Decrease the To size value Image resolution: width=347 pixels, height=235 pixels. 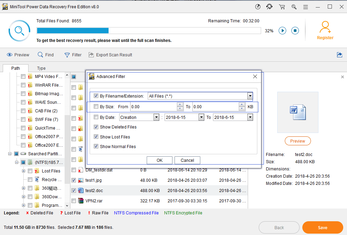coord(242,109)
